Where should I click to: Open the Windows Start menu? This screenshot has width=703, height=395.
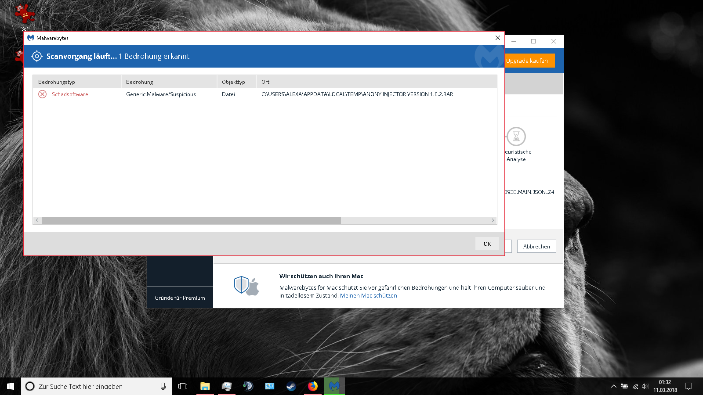(x=11, y=386)
